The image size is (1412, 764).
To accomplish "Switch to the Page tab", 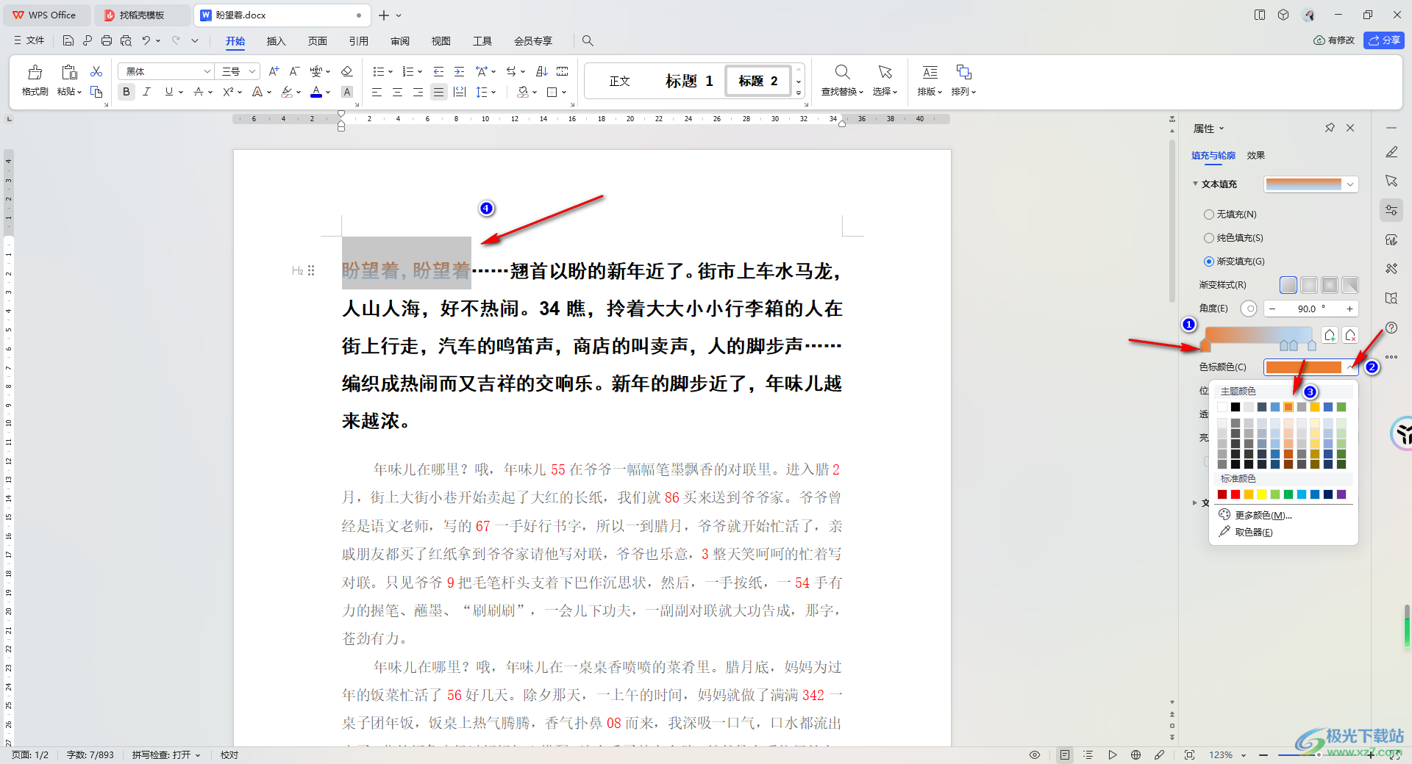I will 317,41.
